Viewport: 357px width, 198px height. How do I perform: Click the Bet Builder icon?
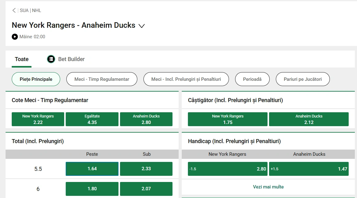[x=51, y=59]
